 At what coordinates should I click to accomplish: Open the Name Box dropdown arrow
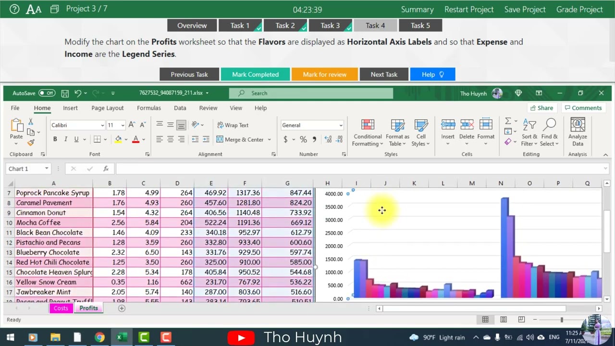[x=47, y=169]
